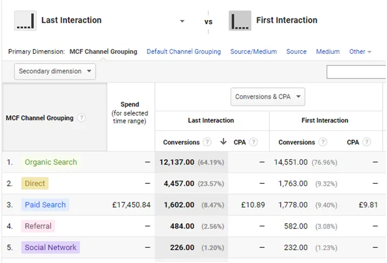The image size is (387, 263).
Task: Switch to Default Channel Grouping dimension
Action: 184,52
